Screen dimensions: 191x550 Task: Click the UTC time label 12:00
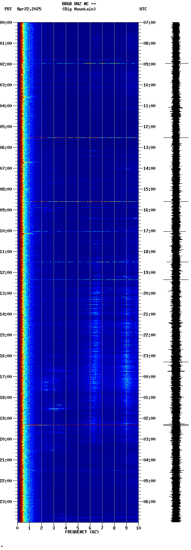[x=149, y=127]
